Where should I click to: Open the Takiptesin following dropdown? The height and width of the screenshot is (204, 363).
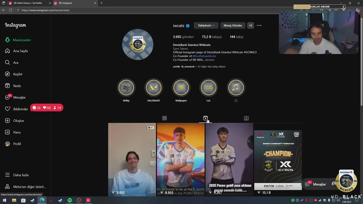(x=206, y=25)
